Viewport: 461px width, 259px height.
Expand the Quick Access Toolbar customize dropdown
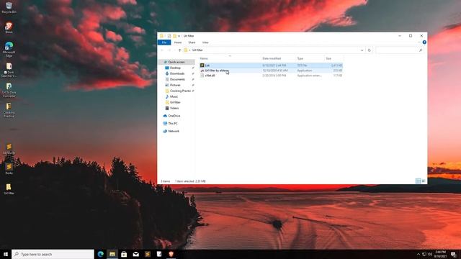[x=179, y=36]
